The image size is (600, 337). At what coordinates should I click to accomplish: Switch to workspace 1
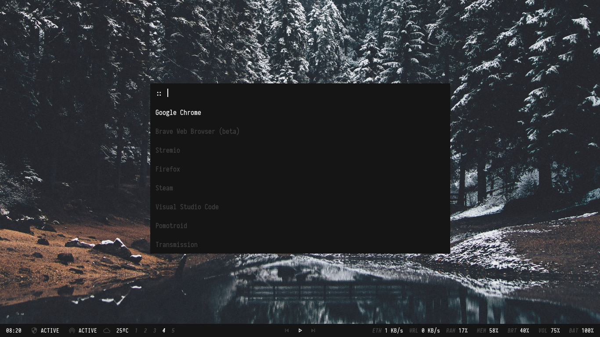136,330
